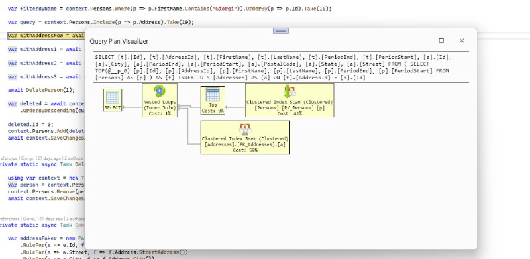Click the SELECT node icon in plan
This screenshot has height=259, width=530.
click(x=112, y=100)
